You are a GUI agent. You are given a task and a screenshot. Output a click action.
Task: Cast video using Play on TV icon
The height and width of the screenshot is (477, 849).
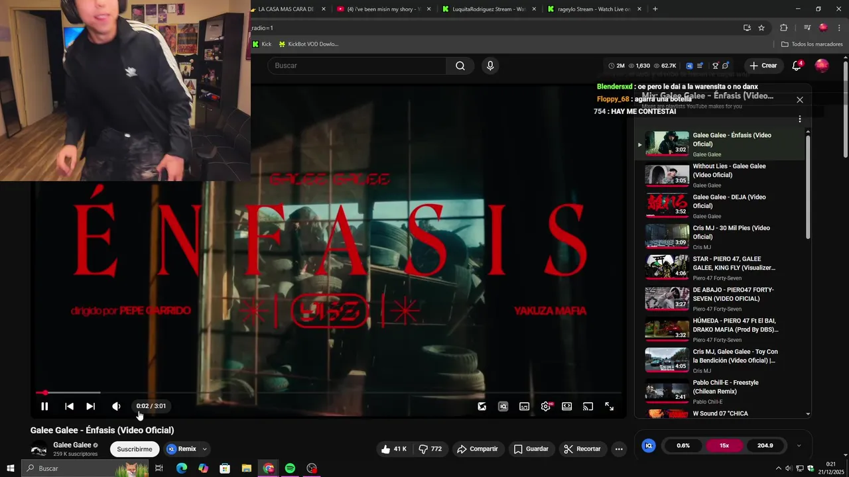coord(588,406)
